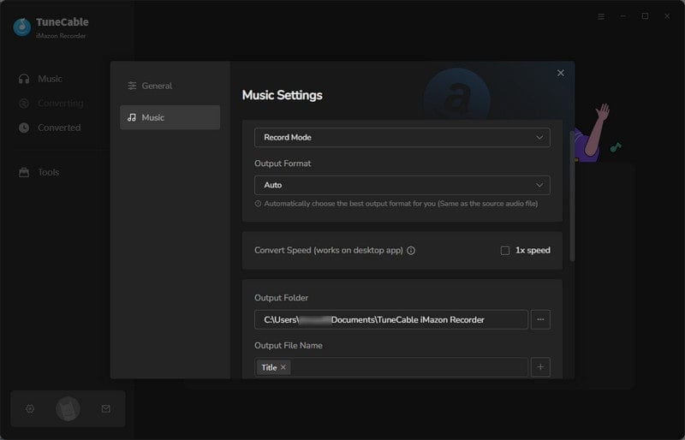The image size is (685, 440).
Task: Open the mail feedback icon
Action: (x=105, y=408)
